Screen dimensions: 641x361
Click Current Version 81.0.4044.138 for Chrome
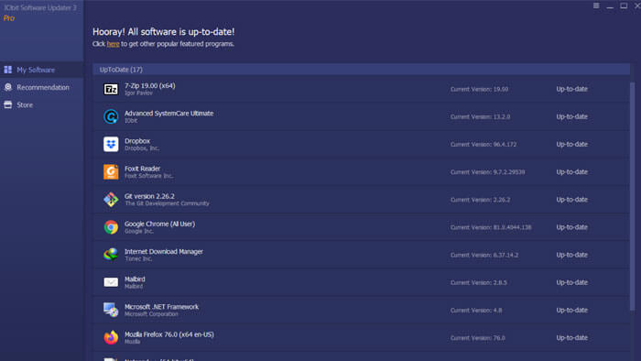pyautogui.click(x=491, y=227)
